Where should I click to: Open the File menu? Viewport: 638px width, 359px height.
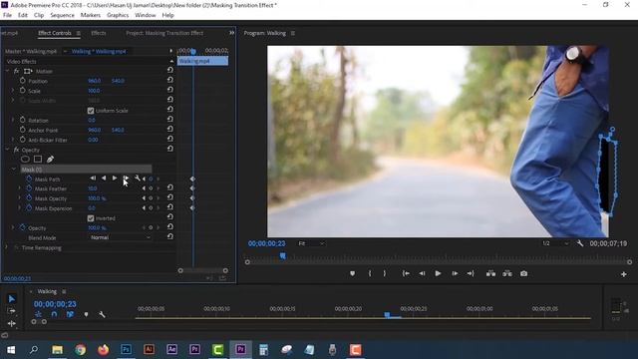click(x=7, y=15)
